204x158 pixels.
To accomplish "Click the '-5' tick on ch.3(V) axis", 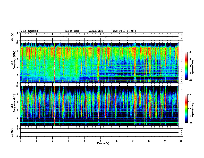I will 17,137.
